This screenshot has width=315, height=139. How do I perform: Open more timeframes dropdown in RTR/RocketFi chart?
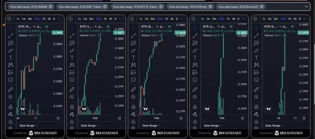(x=304, y=19)
